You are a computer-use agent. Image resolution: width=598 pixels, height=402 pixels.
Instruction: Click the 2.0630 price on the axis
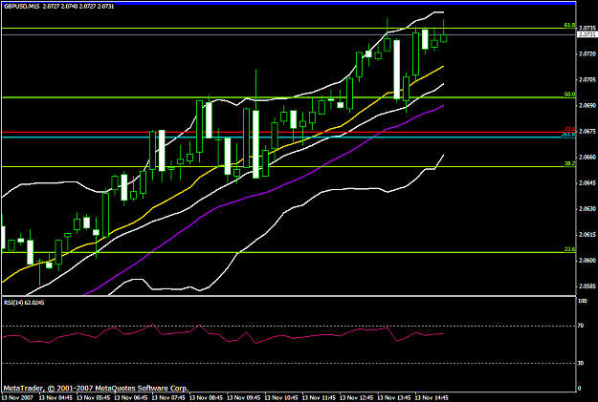pyautogui.click(x=587, y=209)
